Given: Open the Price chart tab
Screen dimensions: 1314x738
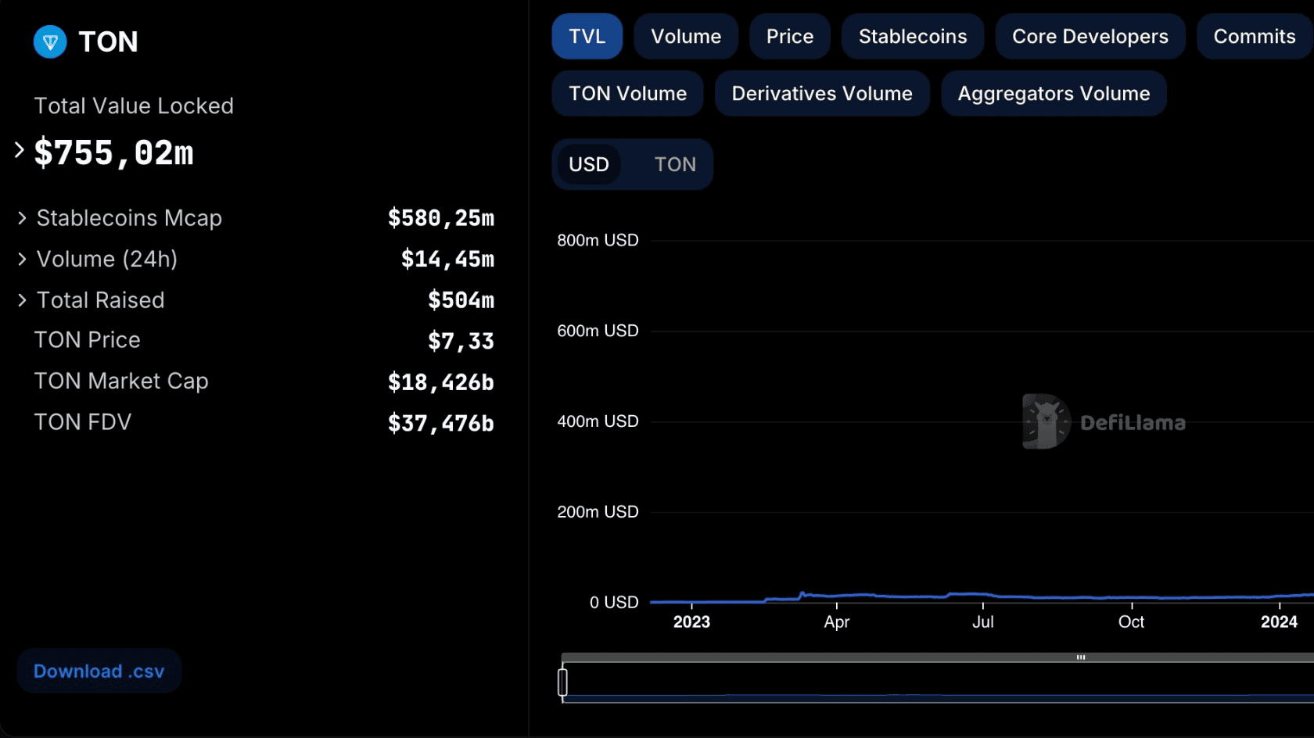Looking at the screenshot, I should pyautogui.click(x=790, y=36).
